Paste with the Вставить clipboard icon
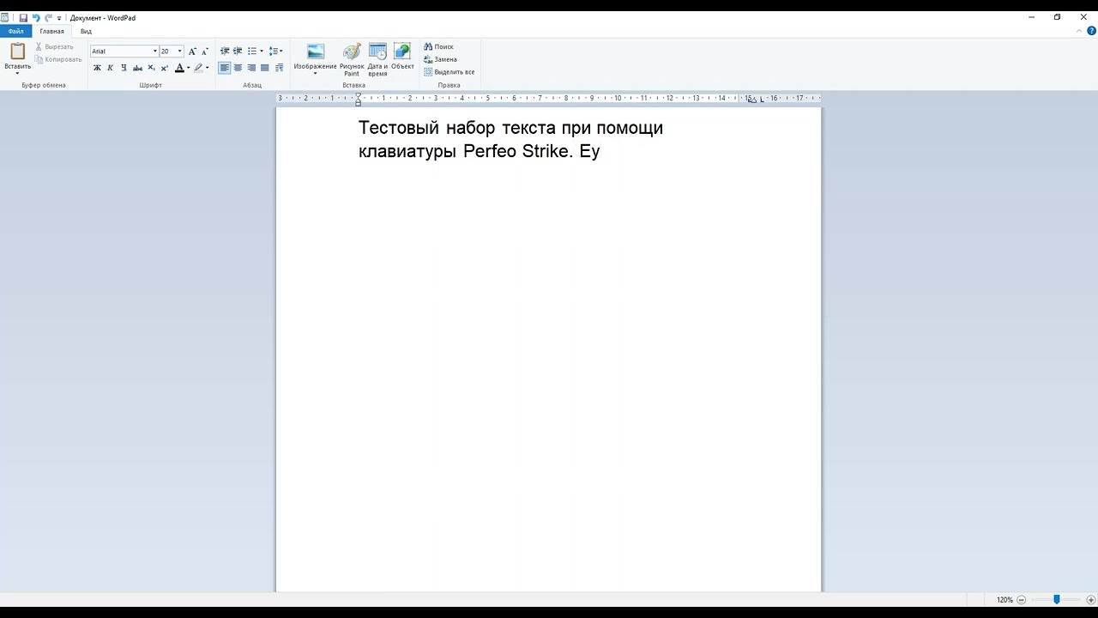This screenshot has height=618, width=1098. click(17, 51)
